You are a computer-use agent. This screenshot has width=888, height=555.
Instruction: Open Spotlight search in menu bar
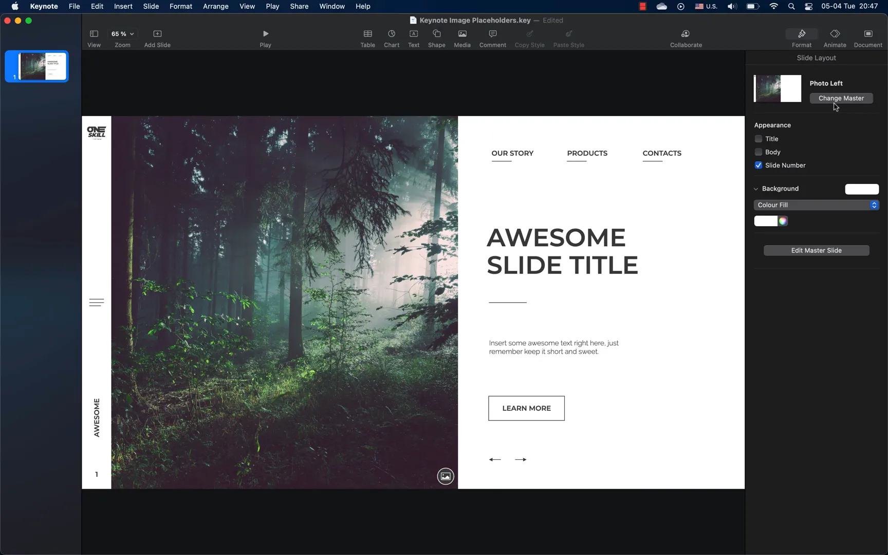pyautogui.click(x=791, y=7)
